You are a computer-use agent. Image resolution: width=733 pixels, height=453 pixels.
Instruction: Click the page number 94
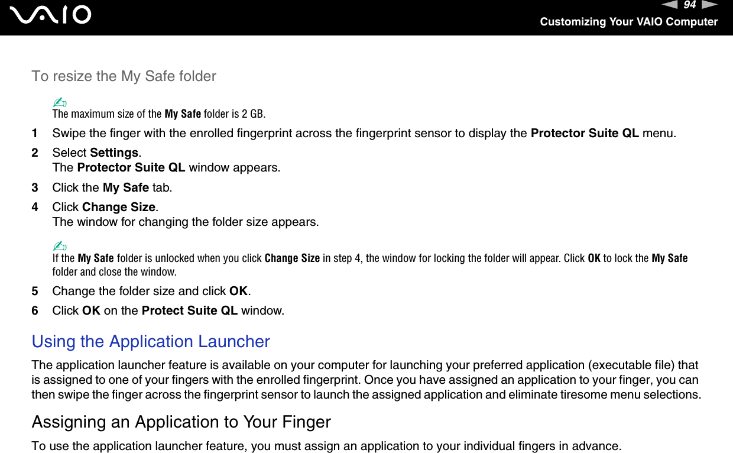[689, 5]
